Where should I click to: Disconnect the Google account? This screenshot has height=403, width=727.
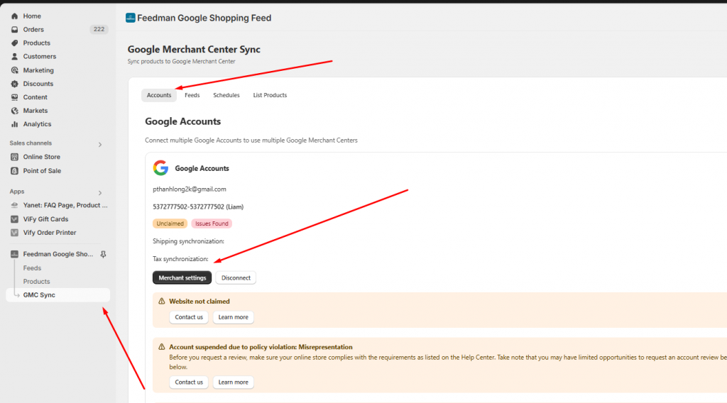click(236, 278)
